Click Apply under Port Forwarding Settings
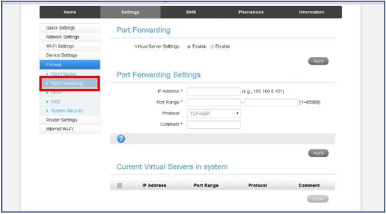386x214 pixels. click(318, 153)
